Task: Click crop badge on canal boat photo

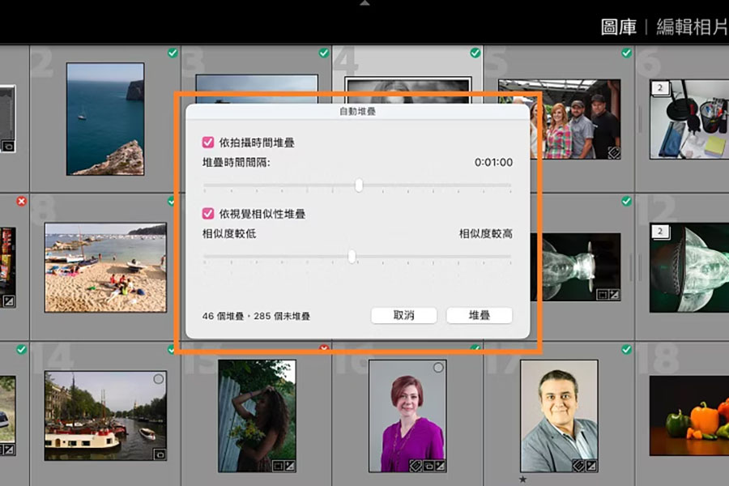Action: point(159,454)
